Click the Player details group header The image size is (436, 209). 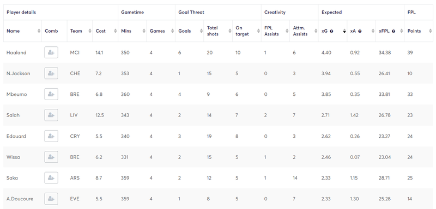[x=21, y=12]
